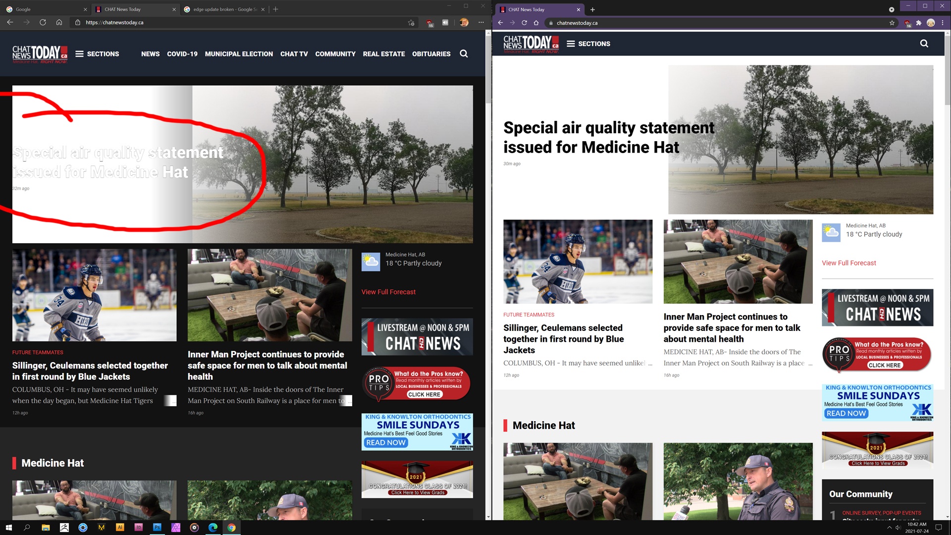
Task: Click View Full Forecast link in left window
Action: click(388, 292)
